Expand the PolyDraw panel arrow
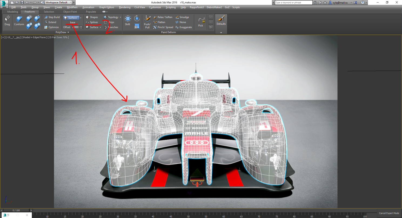 [68, 32]
